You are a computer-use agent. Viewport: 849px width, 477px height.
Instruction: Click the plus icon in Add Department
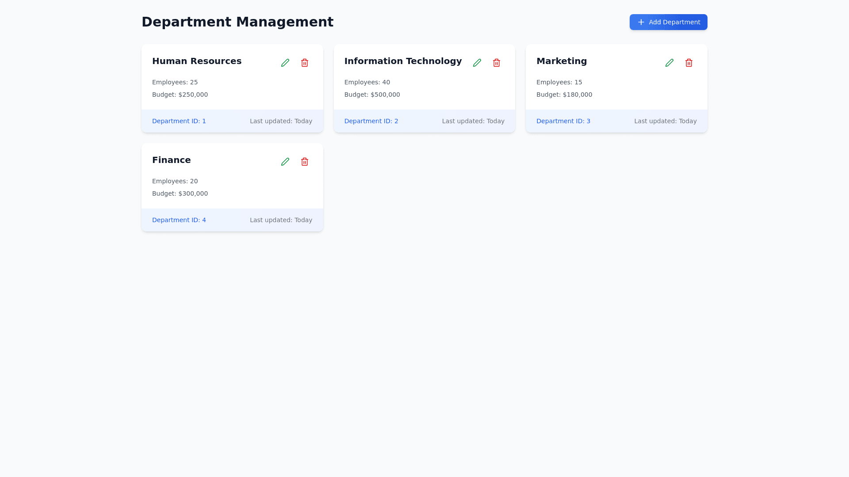(x=641, y=22)
